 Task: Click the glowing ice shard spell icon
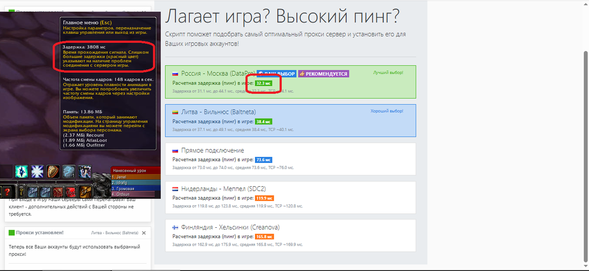tap(21, 172)
